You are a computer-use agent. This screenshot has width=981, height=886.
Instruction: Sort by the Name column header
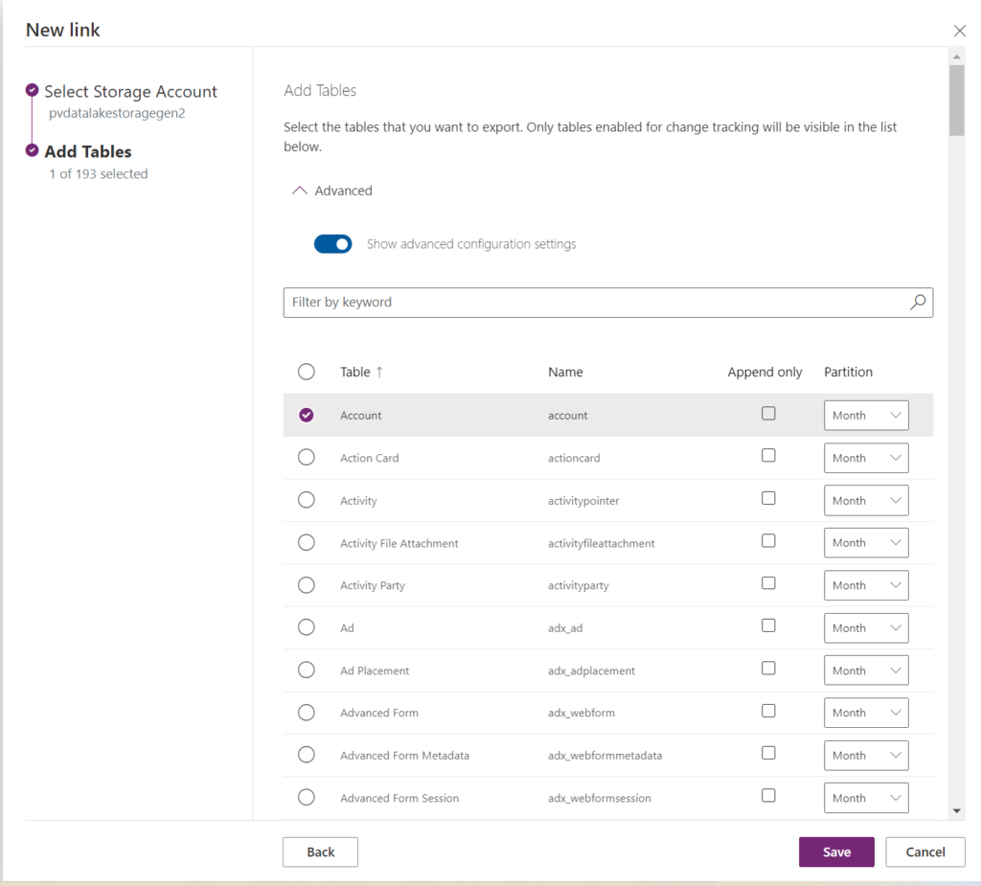pos(565,372)
